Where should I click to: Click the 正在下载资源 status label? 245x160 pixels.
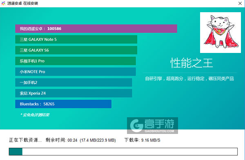pos(25,140)
